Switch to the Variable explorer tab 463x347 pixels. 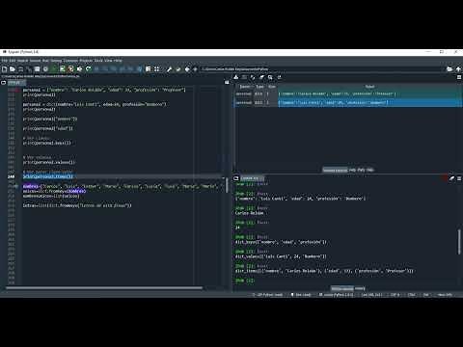tap(335, 170)
